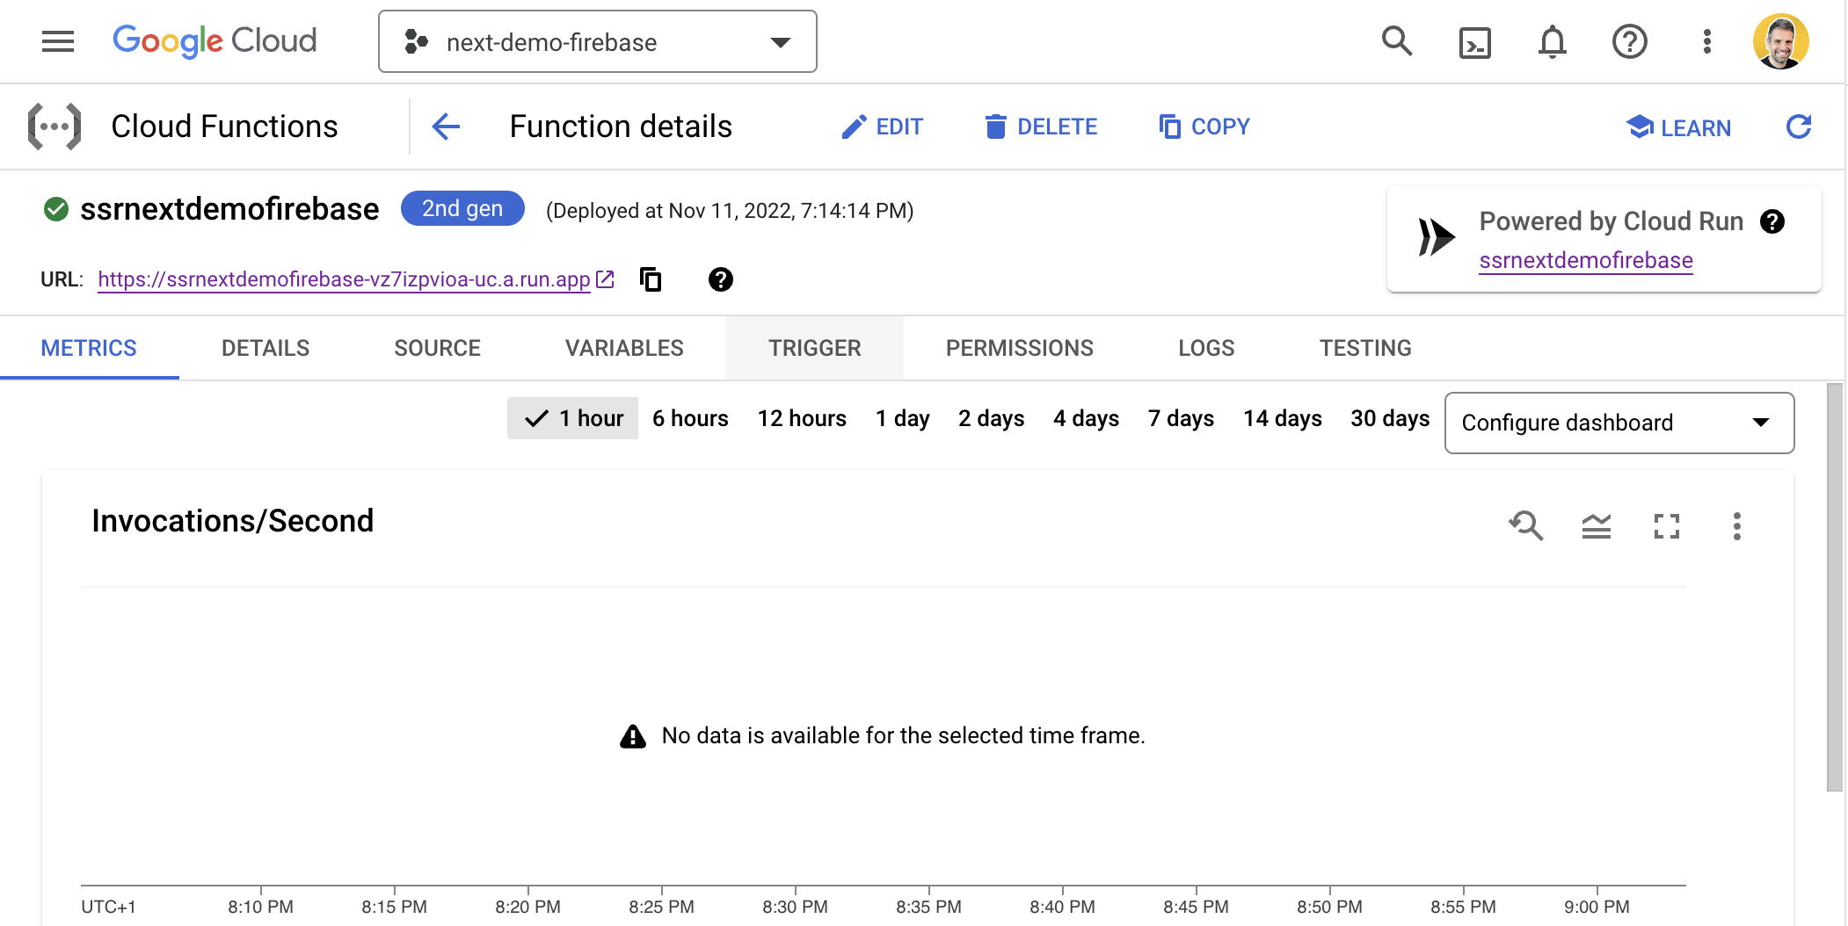
Task: Go back using the left arrow
Action: pyautogui.click(x=446, y=127)
